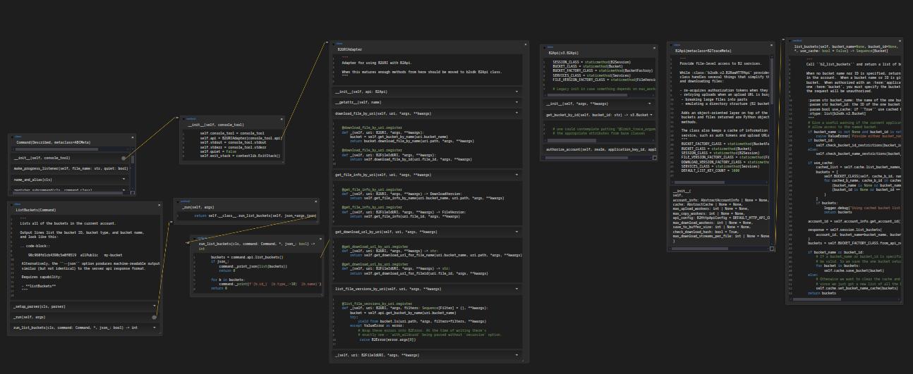This screenshot has height=374, width=913.
Task: Collapse get_file_info_by_uri method section
Action: pyautogui.click(x=516, y=175)
